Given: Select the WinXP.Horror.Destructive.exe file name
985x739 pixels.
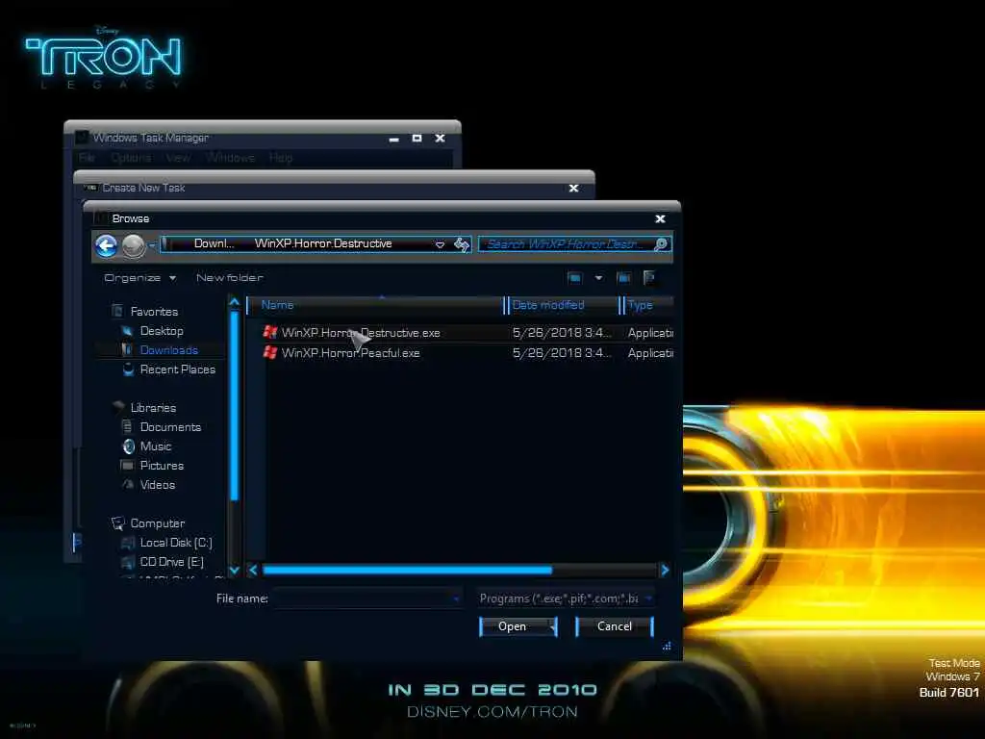Looking at the screenshot, I should coord(361,332).
